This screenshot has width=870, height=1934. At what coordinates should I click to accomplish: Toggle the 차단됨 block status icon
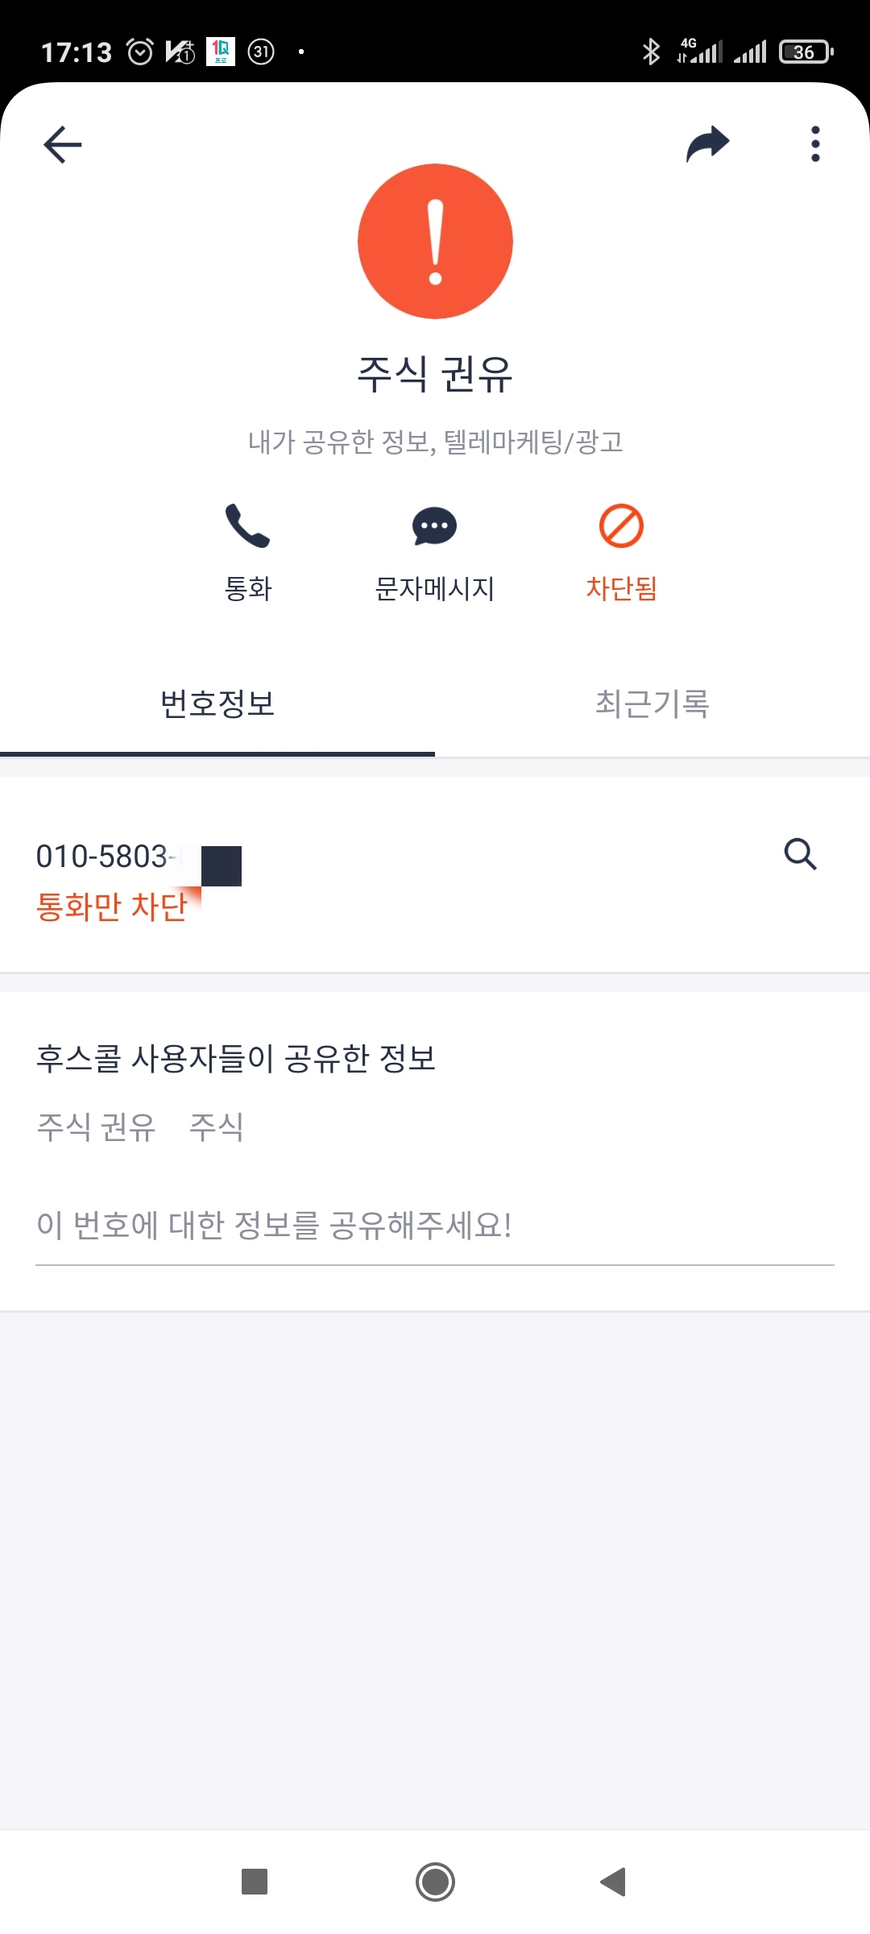621,527
